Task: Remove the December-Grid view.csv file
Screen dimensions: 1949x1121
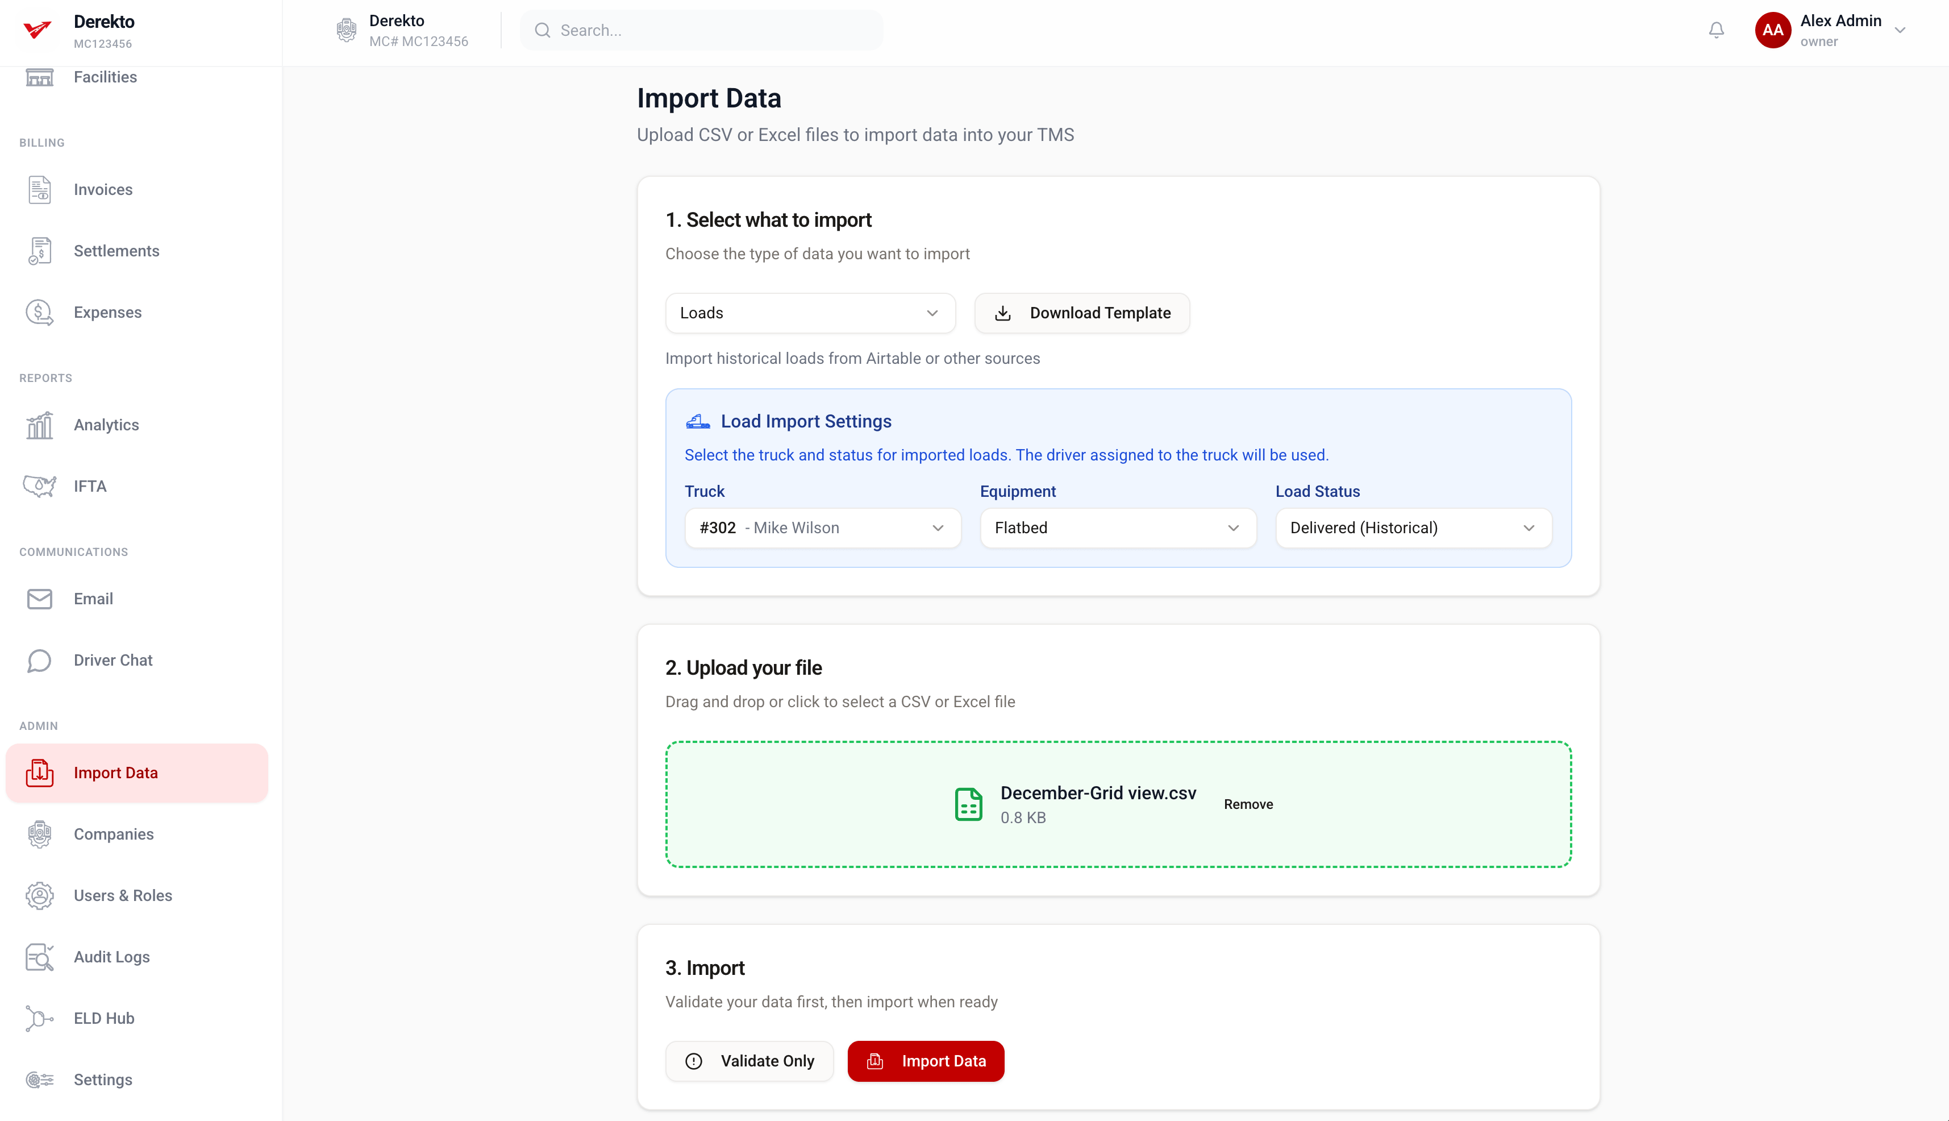Action: click(1248, 804)
